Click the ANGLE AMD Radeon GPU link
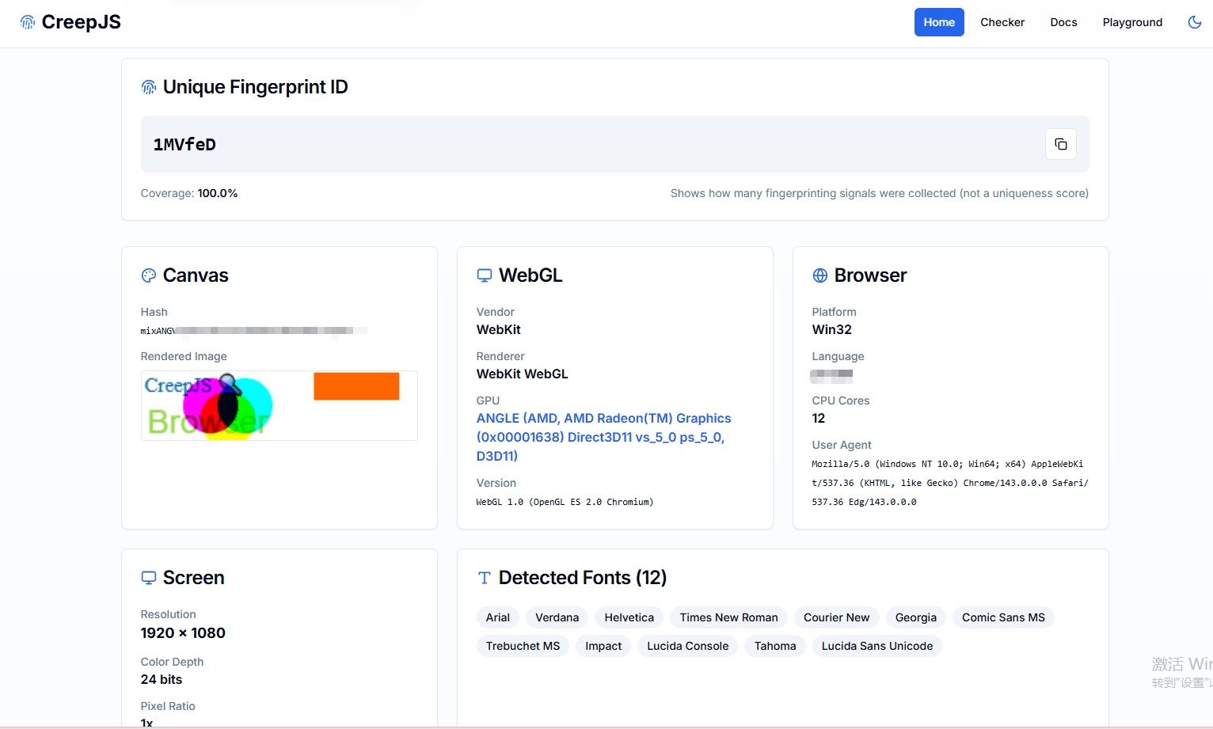Viewport: 1213px width, 729px height. 603,437
